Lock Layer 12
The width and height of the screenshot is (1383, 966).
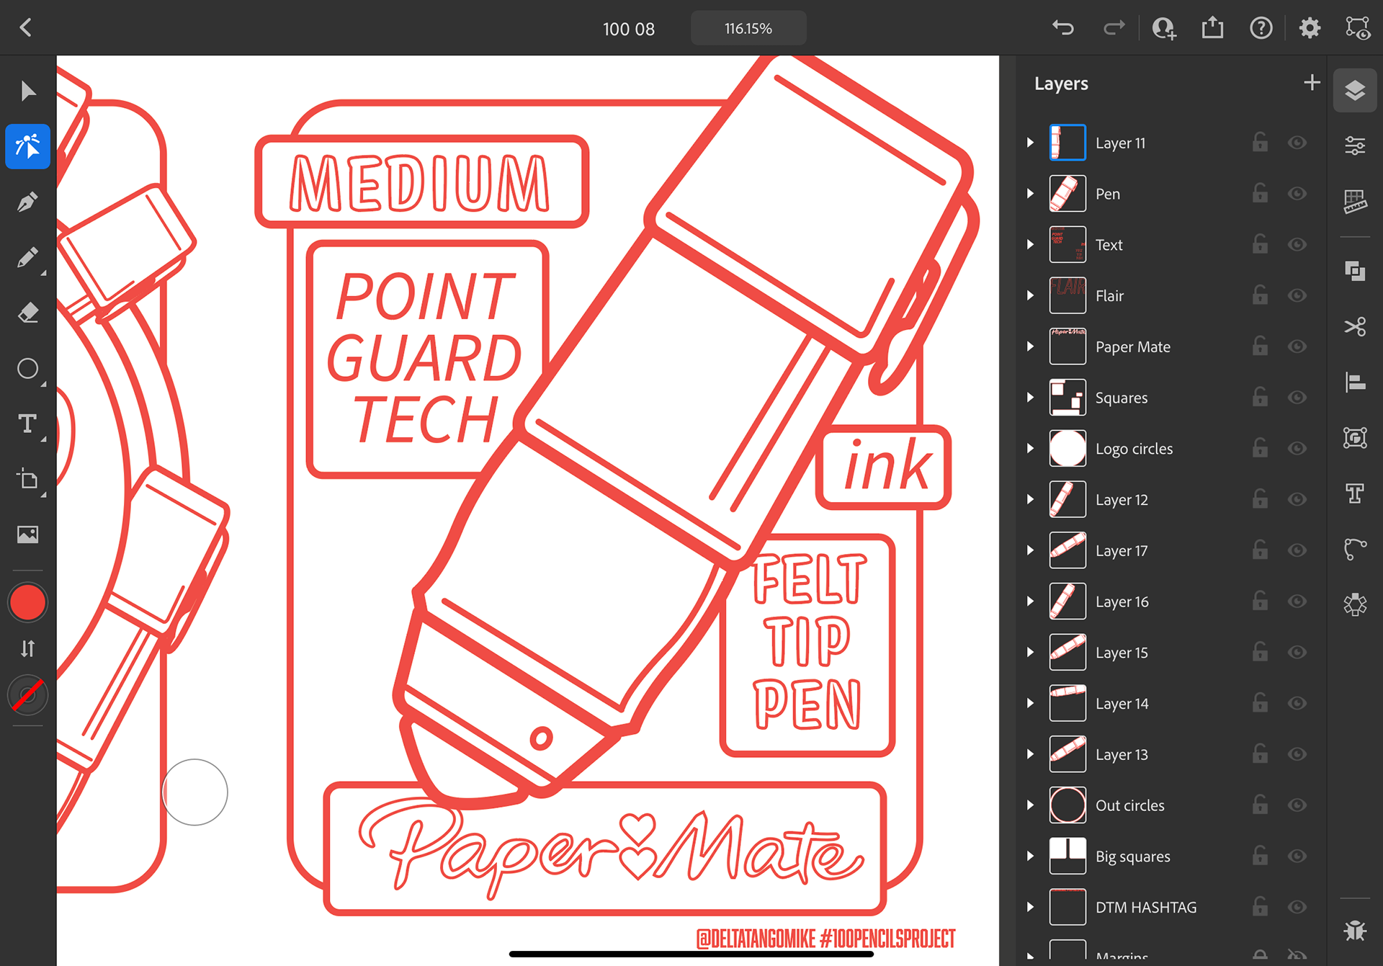click(x=1260, y=499)
